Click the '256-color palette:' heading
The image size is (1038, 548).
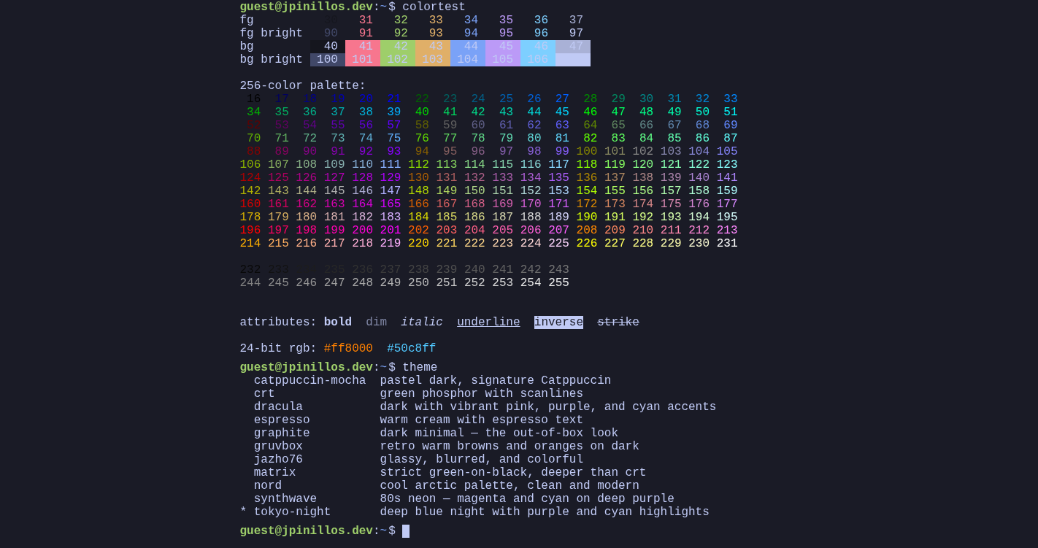pos(303,86)
